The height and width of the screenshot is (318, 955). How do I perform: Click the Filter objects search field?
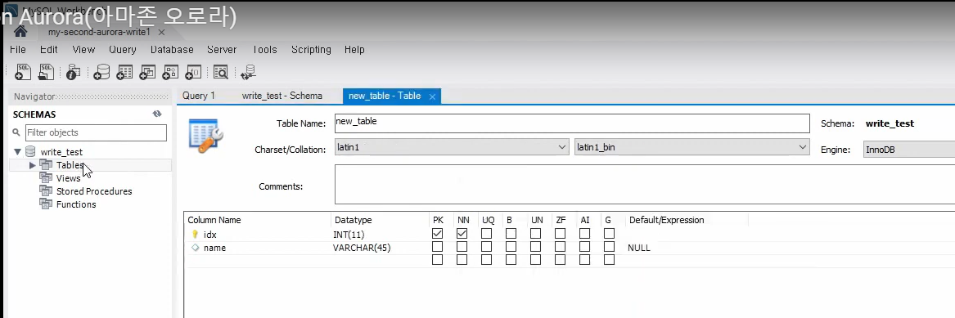[96, 132]
